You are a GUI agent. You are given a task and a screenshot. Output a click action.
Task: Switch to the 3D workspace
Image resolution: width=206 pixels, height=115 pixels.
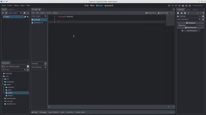92,6
